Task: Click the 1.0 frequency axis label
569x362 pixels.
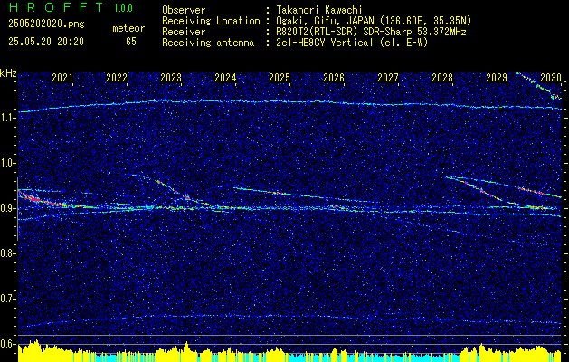Action: (x=7, y=163)
